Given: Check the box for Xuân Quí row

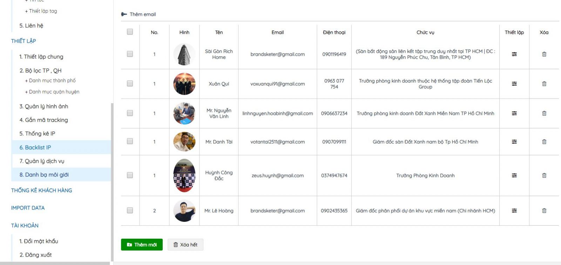Looking at the screenshot, I should point(130,83).
